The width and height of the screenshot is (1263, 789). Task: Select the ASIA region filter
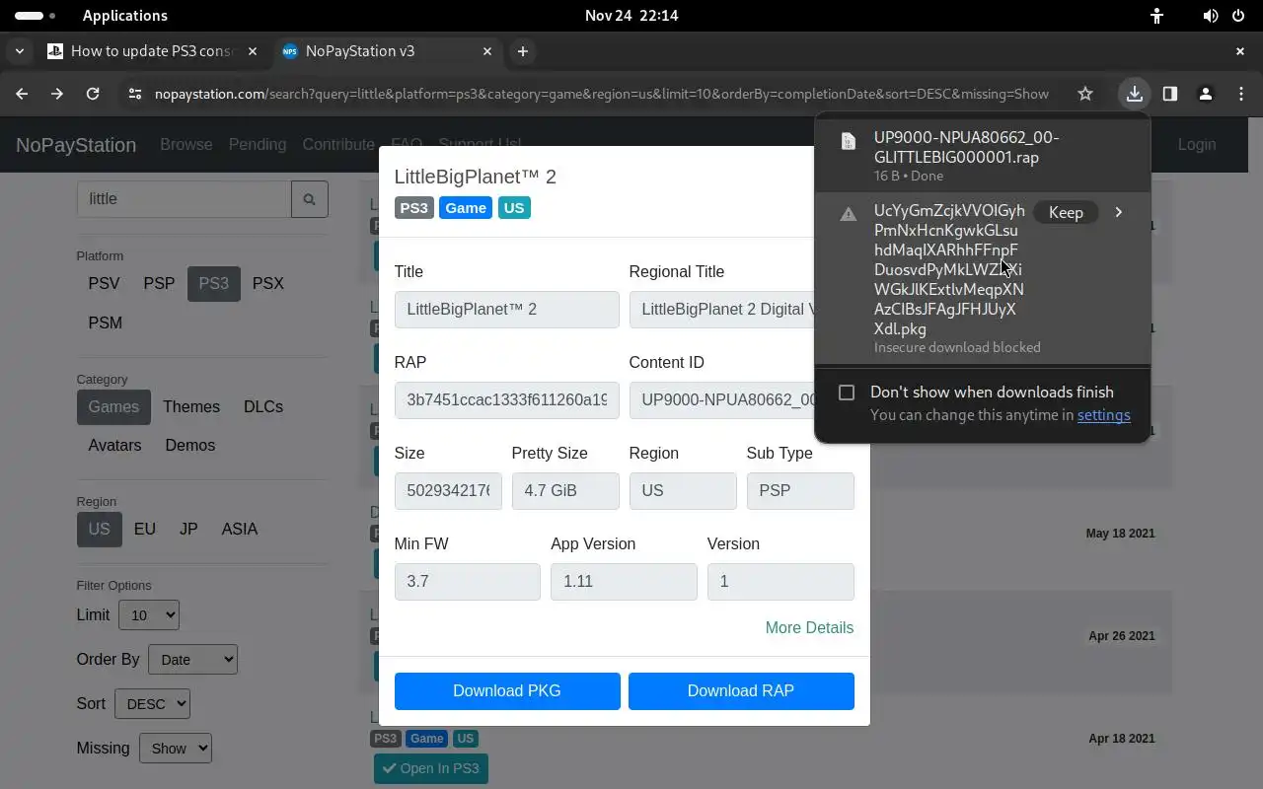coord(240,530)
